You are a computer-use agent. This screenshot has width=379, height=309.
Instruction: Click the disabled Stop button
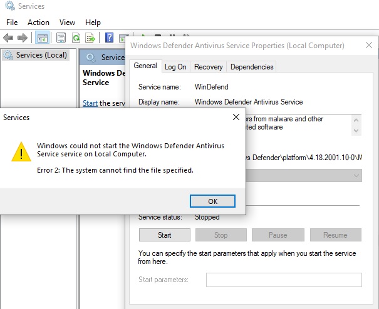pyautogui.click(x=221, y=235)
